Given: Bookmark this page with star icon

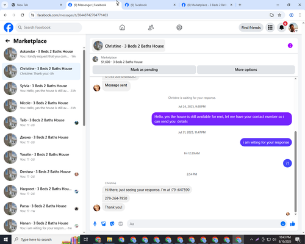Looking at the screenshot, I should (x=279, y=15).
